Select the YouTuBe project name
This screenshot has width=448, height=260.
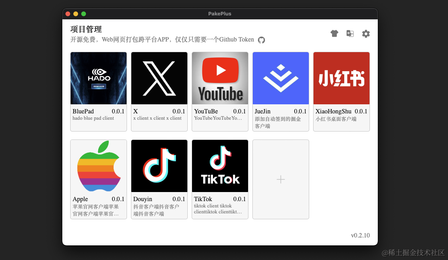click(206, 111)
